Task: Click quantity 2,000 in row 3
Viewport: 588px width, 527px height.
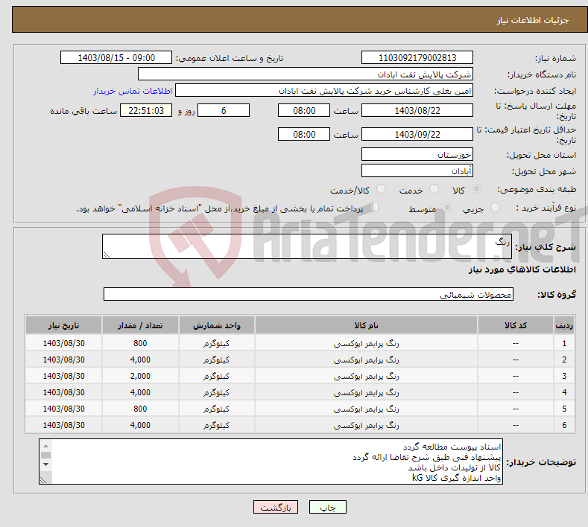Action: (140, 376)
